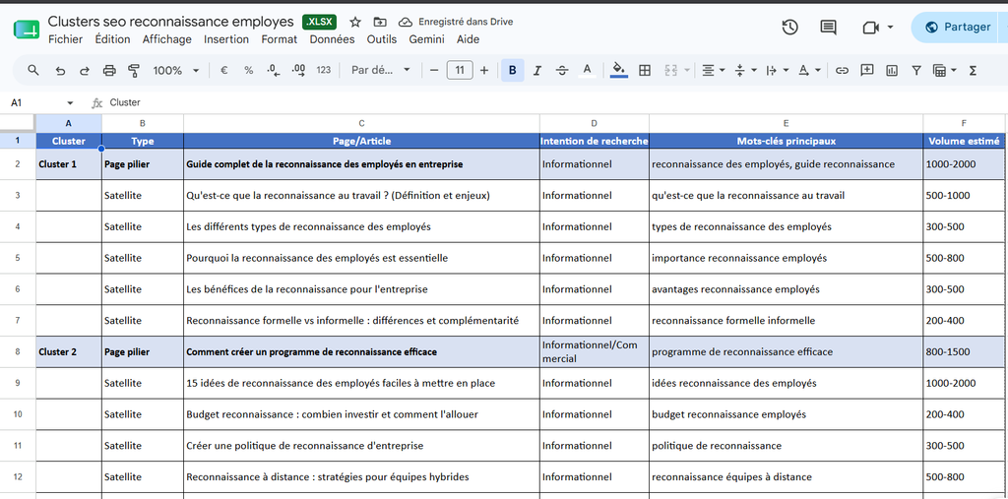Screen dimensions: 1008x499
Task: Open the Fichier menu
Action: pyautogui.click(x=65, y=39)
